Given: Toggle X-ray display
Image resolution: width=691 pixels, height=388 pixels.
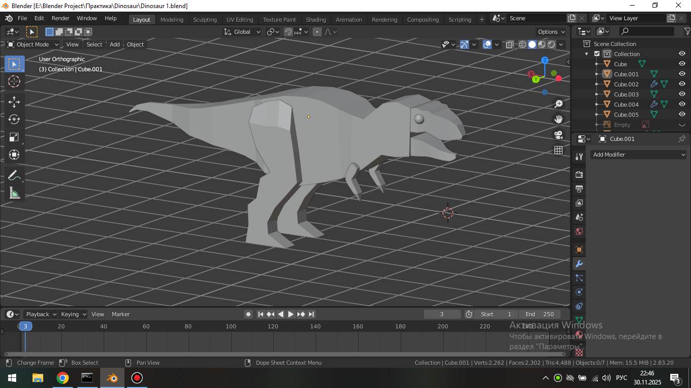Looking at the screenshot, I should pos(510,44).
